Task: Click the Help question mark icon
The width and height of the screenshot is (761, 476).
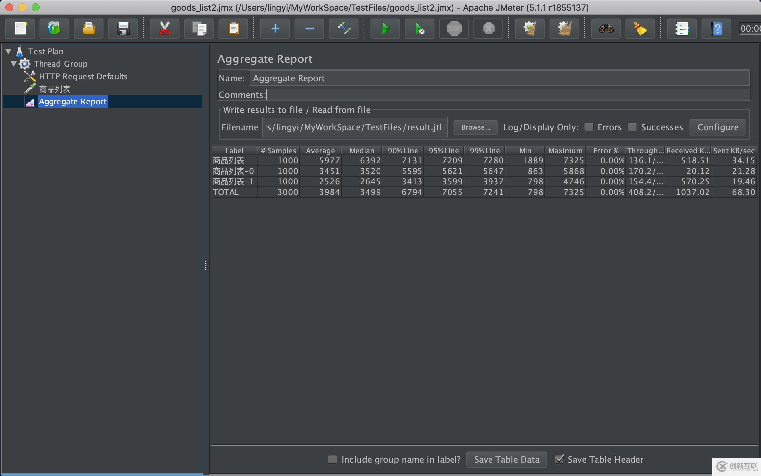Action: pyautogui.click(x=716, y=29)
